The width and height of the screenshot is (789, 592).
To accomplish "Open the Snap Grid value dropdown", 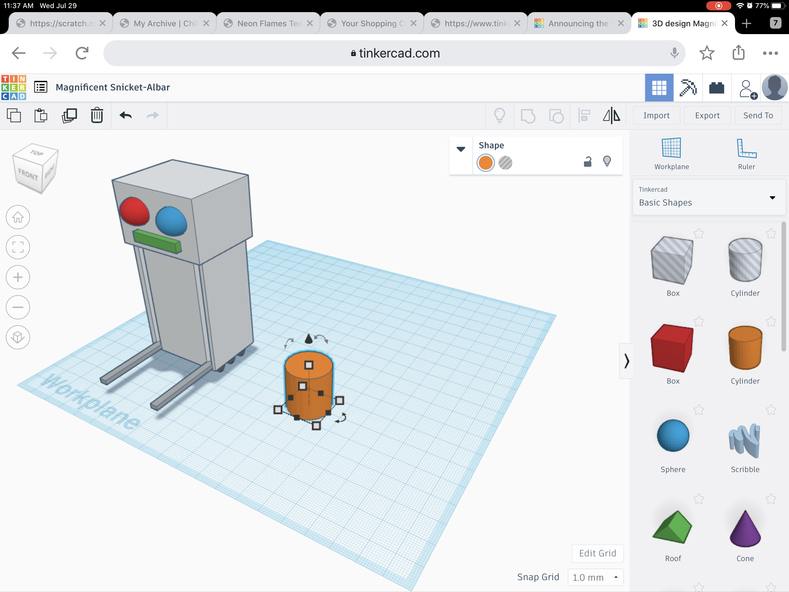I will pos(595,577).
